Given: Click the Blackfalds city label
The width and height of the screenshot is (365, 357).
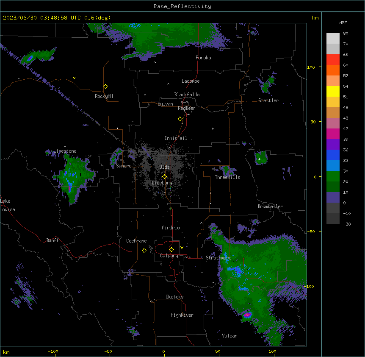Looking at the screenshot, I should click(187, 95).
